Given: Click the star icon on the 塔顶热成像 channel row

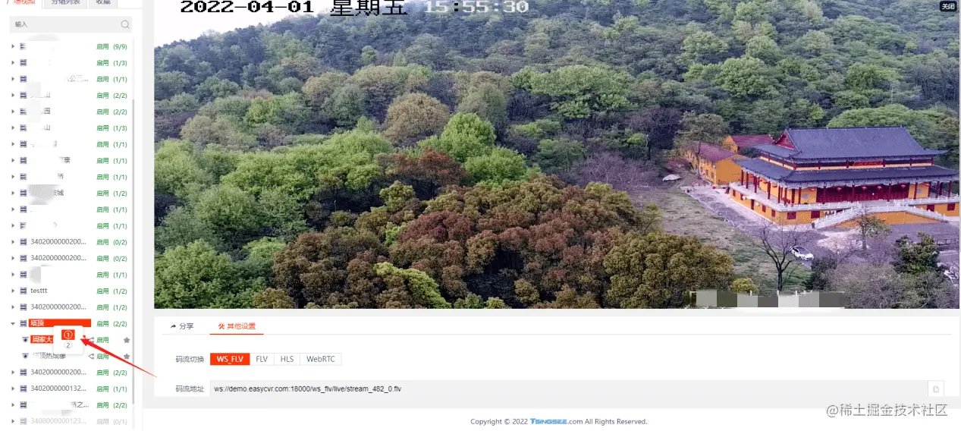Looking at the screenshot, I should pos(127,356).
